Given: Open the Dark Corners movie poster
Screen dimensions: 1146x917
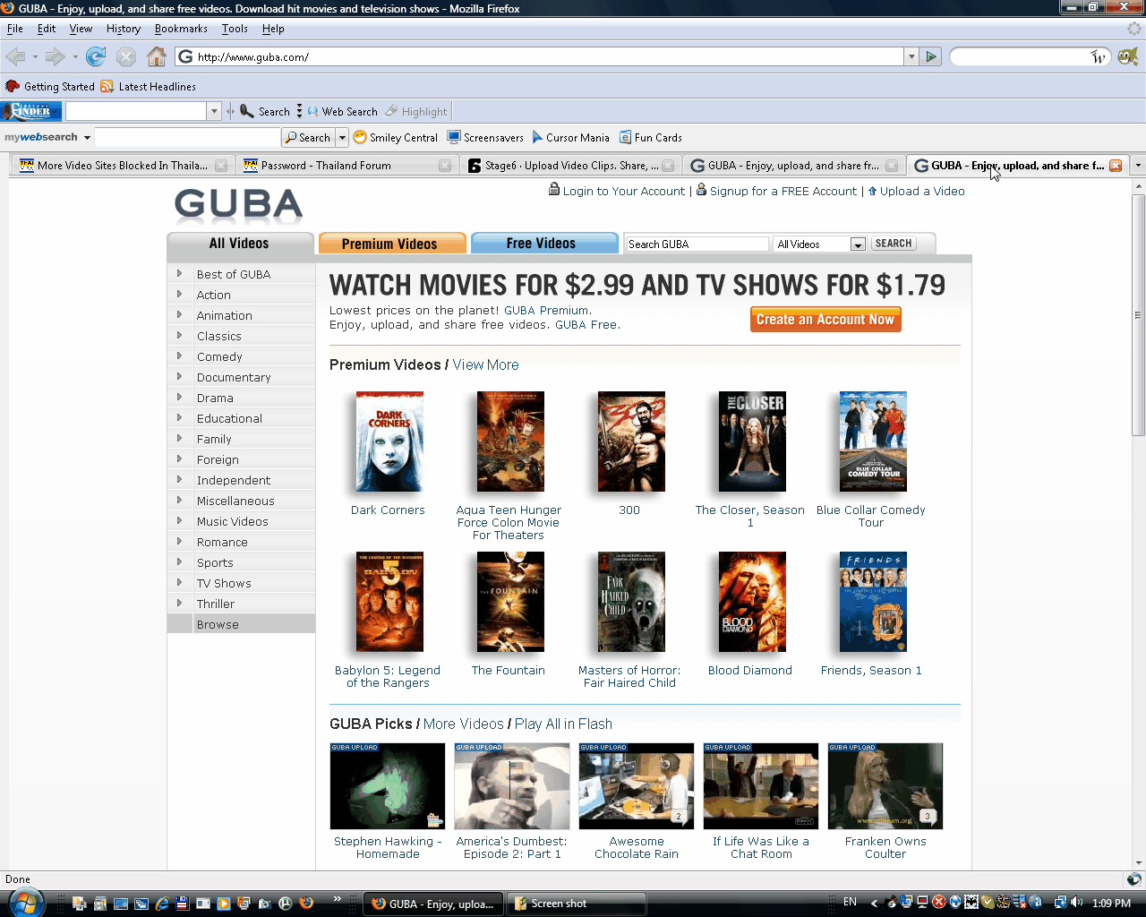Looking at the screenshot, I should click(x=389, y=441).
